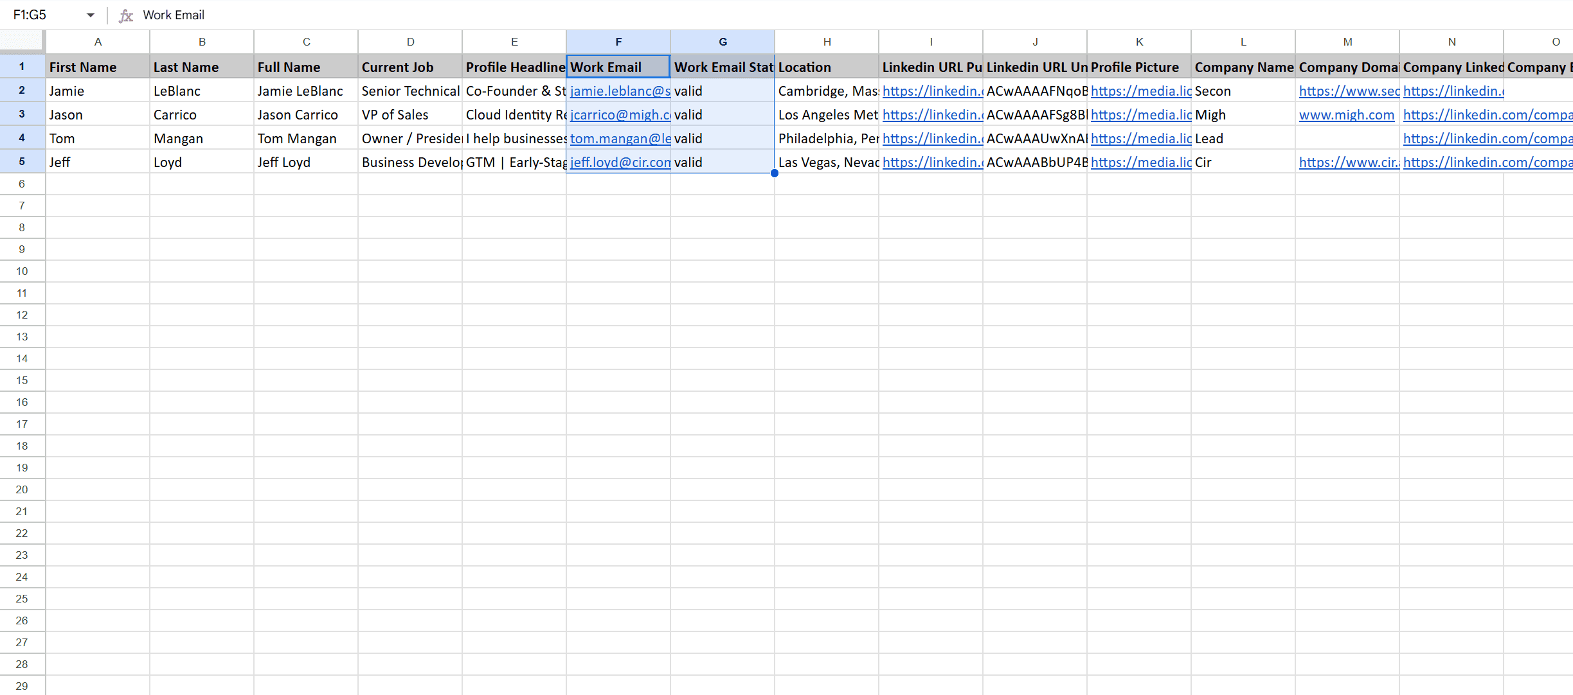The width and height of the screenshot is (1573, 695).
Task: Select the First Name header cell
Action: click(98, 66)
